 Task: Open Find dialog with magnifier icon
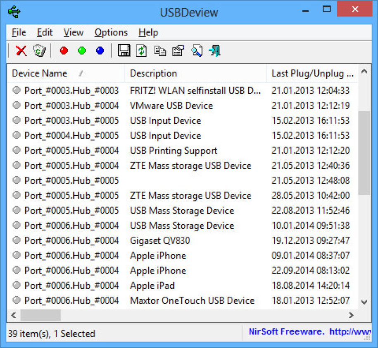tap(197, 50)
